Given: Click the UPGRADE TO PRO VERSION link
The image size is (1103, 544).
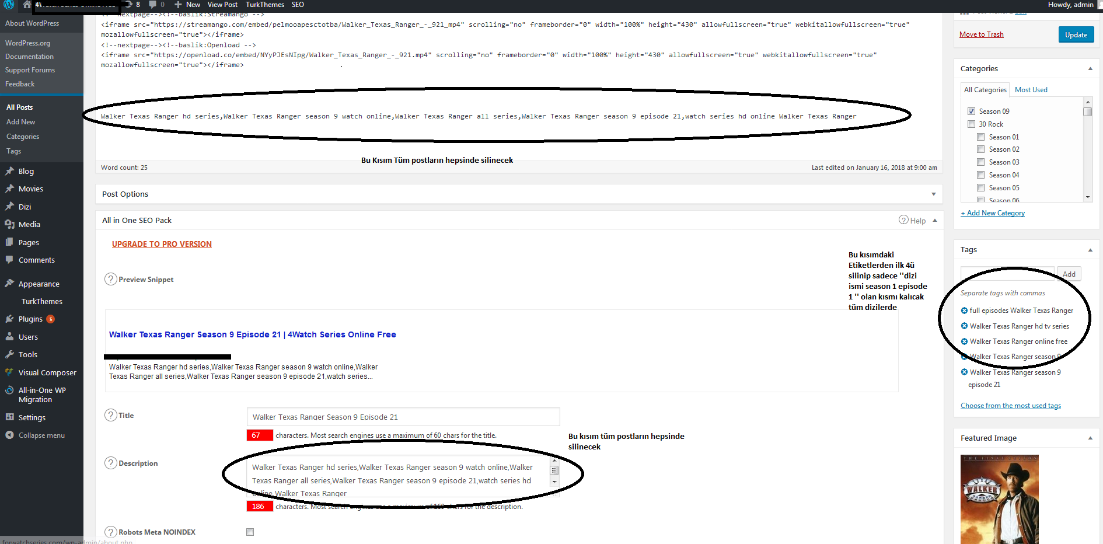Looking at the screenshot, I should [162, 244].
